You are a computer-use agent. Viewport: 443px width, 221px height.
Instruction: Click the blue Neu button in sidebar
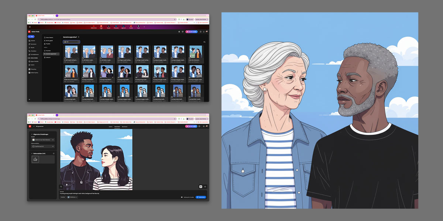[31, 37]
